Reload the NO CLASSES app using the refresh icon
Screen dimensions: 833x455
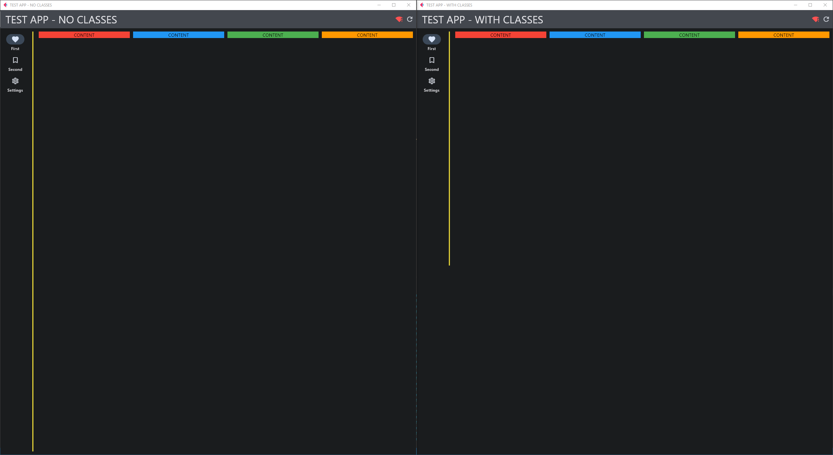pos(410,19)
